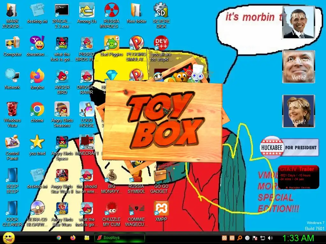Viewport: 326px width, 244px height.
Task: Click the volume speaker tray icon
Action: coord(270,238)
